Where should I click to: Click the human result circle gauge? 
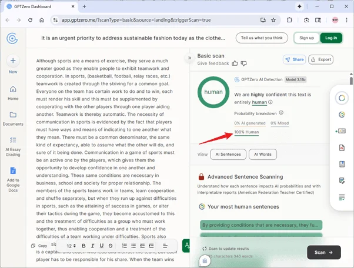213,92
